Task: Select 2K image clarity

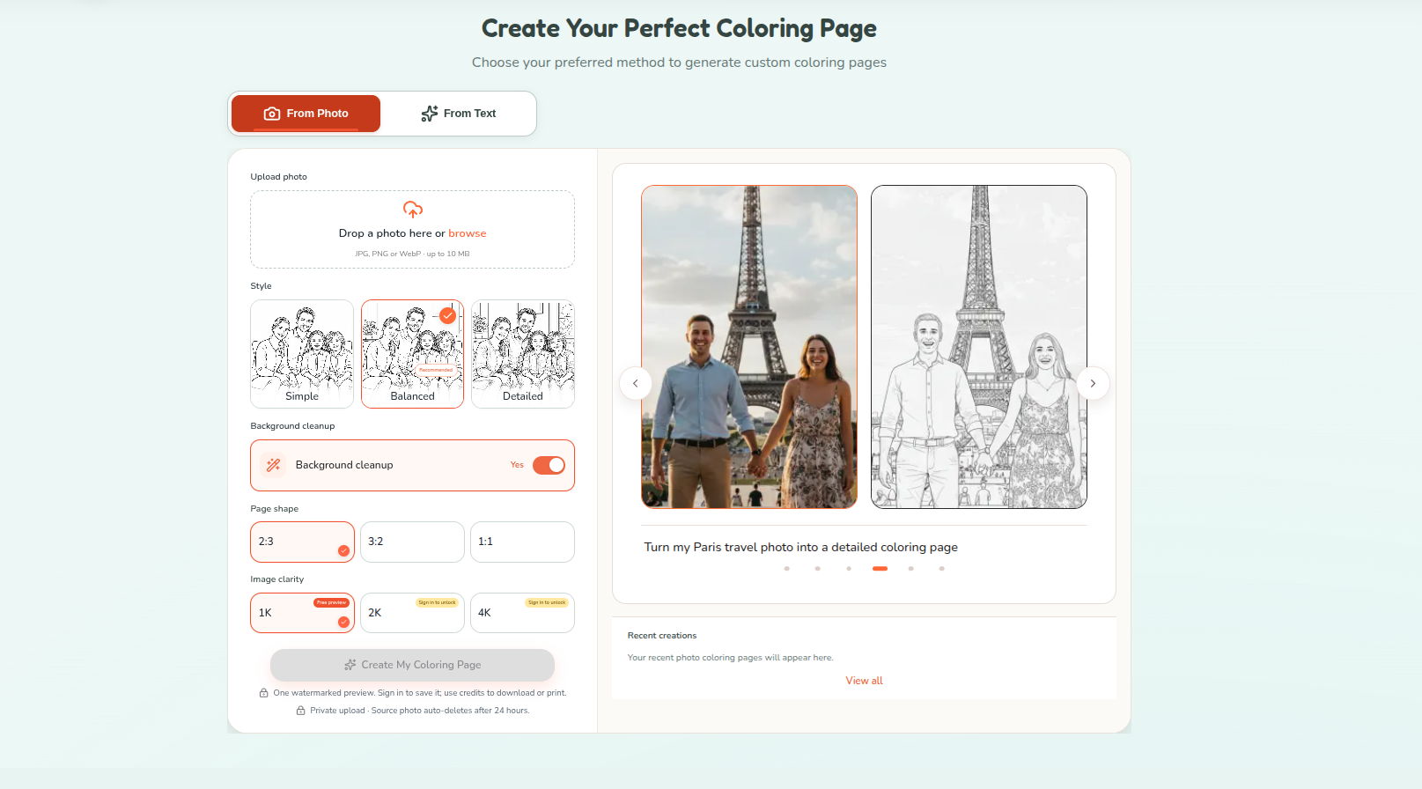Action: click(x=412, y=613)
